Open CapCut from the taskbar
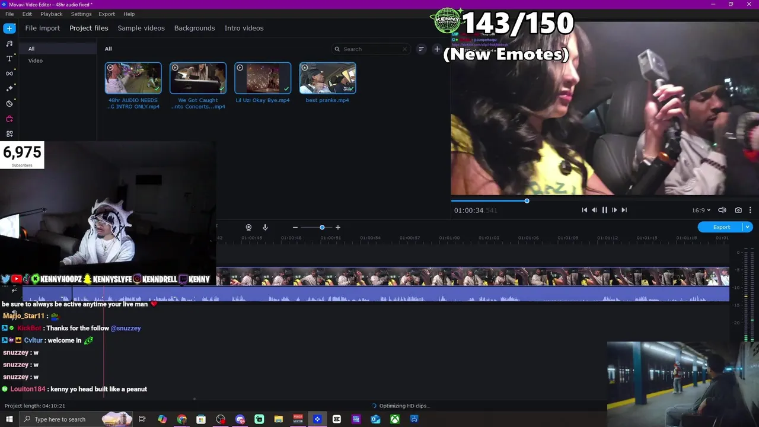The height and width of the screenshot is (427, 759). [x=337, y=419]
